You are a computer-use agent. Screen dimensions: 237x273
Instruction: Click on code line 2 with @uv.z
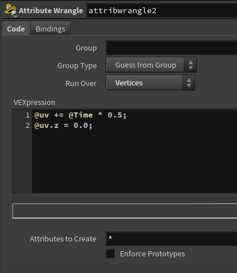coord(63,126)
